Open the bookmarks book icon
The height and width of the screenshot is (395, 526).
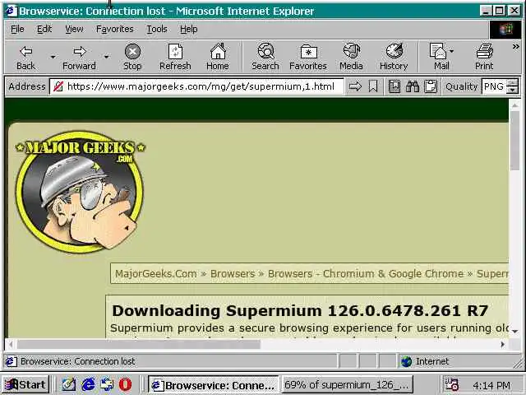(x=394, y=86)
